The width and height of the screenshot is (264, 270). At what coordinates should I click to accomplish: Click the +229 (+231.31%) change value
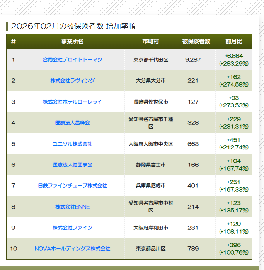pyautogui.click(x=234, y=123)
